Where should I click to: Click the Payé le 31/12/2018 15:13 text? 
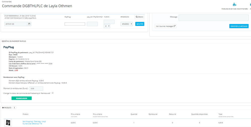click(x=19, y=59)
